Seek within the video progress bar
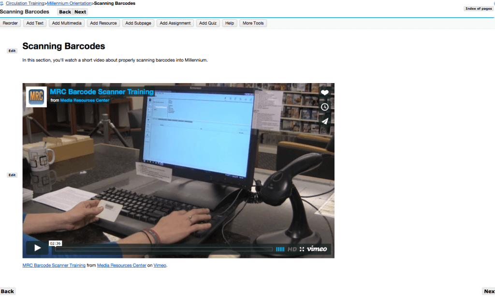This screenshot has height=298, width=495. (164, 249)
